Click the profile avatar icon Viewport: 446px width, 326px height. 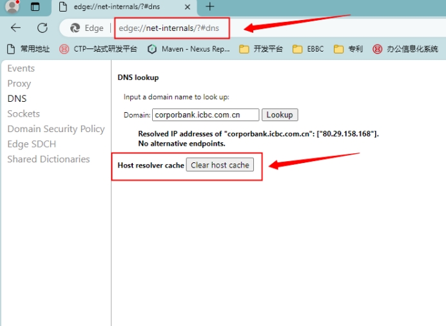(12, 7)
